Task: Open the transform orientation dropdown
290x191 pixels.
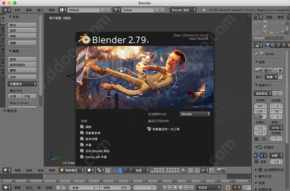Action: tap(141, 170)
